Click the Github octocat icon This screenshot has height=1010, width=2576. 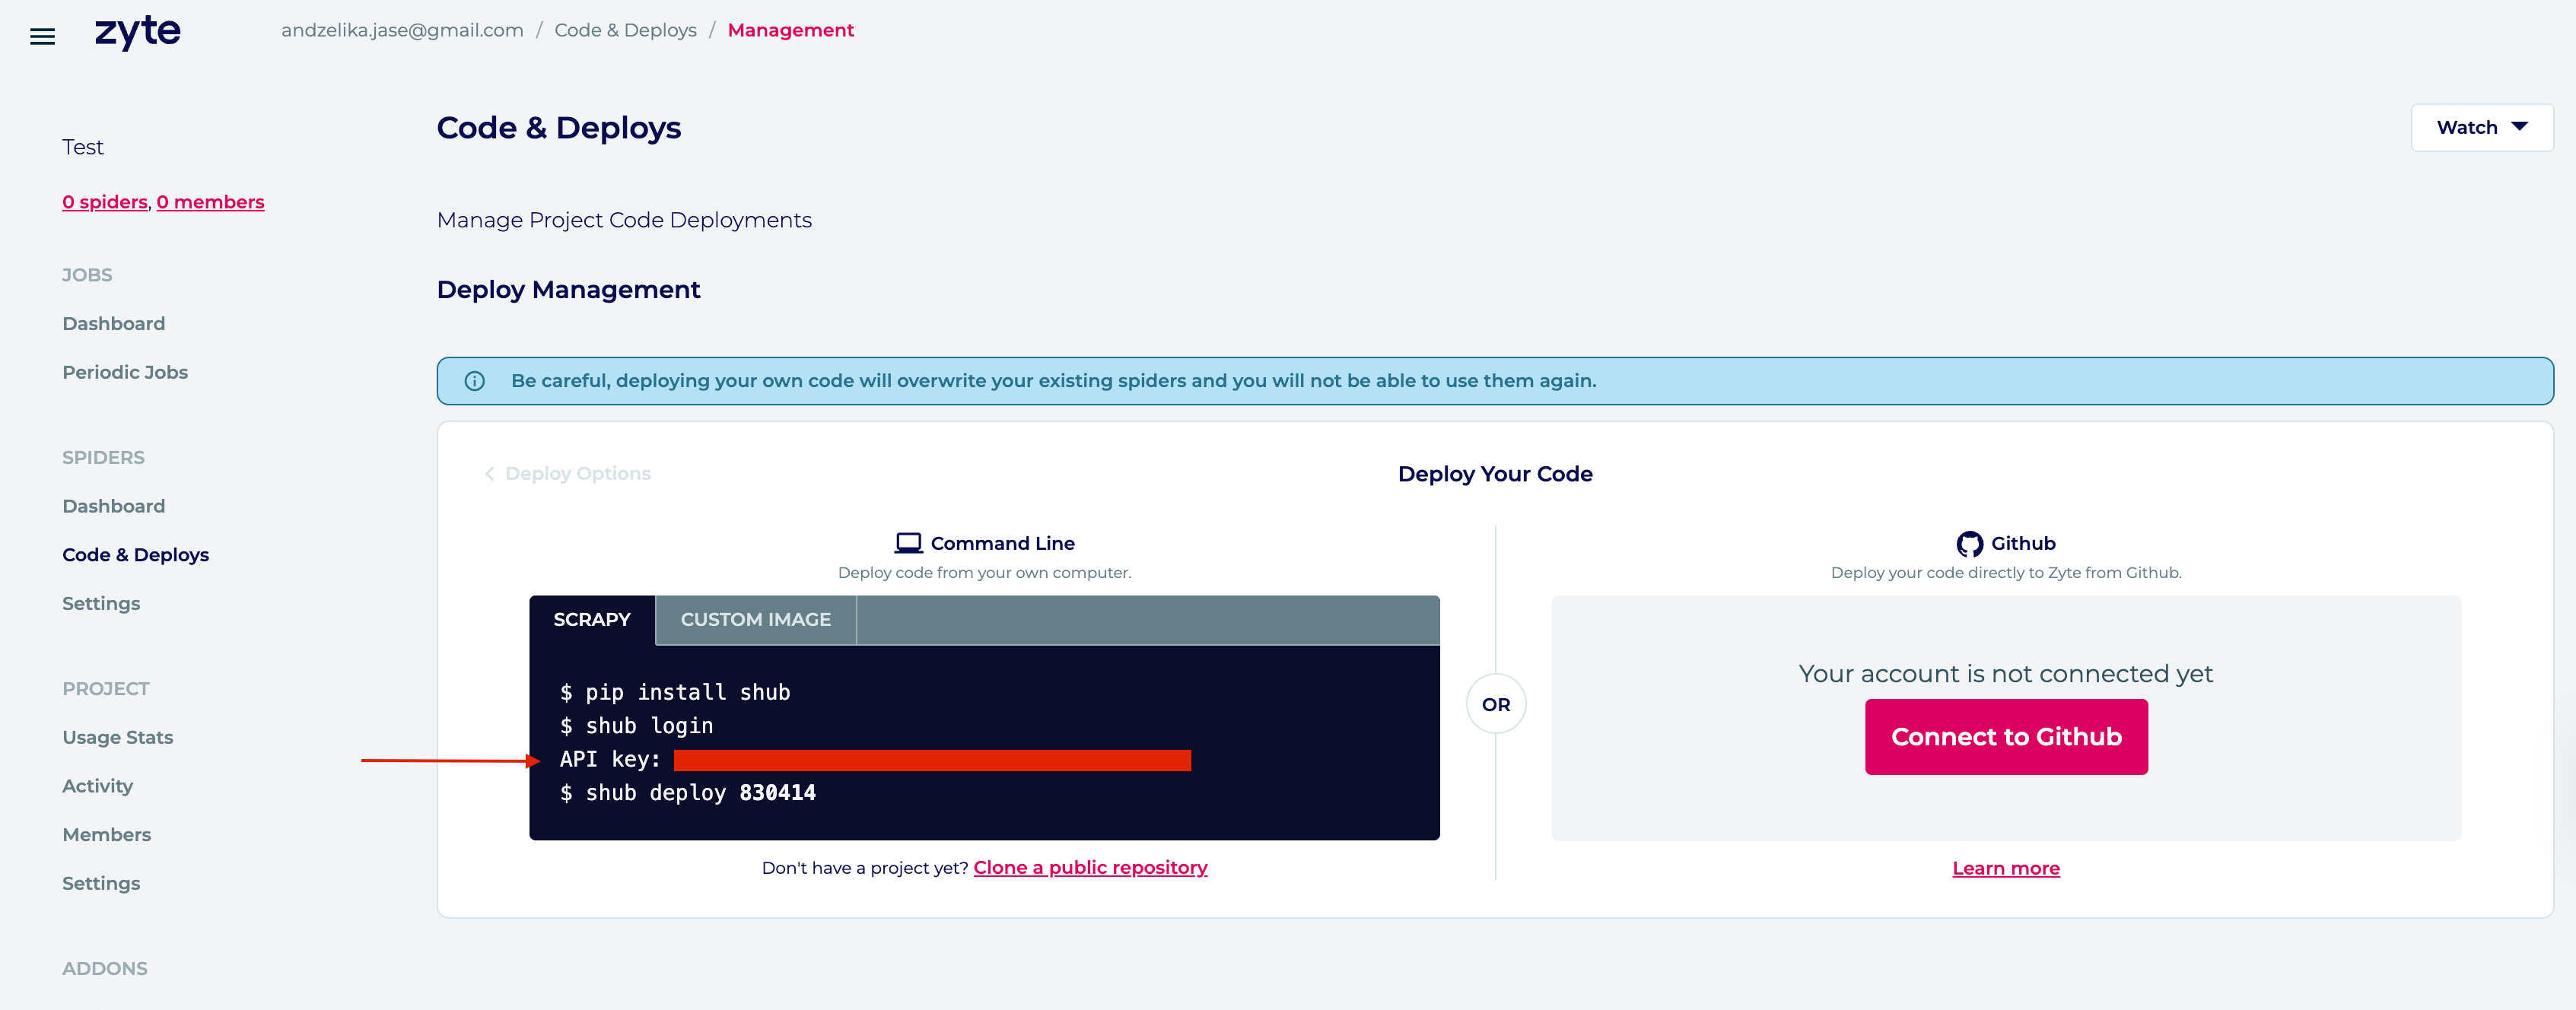click(x=1969, y=544)
